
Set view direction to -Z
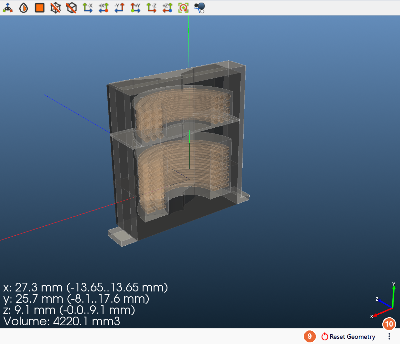click(151, 8)
